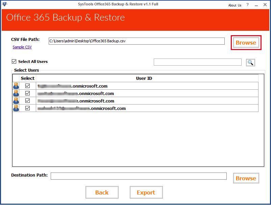Image resolution: width=271 pixels, height=205 pixels.
Task: Click the first user's avatar icon
Action: [16, 86]
